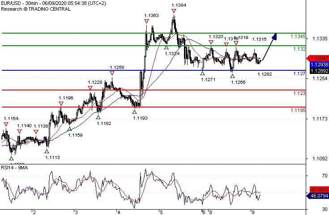The image size is (329, 215).
Task: Click the red peak marker under 1.1138
Action: point(36,132)
